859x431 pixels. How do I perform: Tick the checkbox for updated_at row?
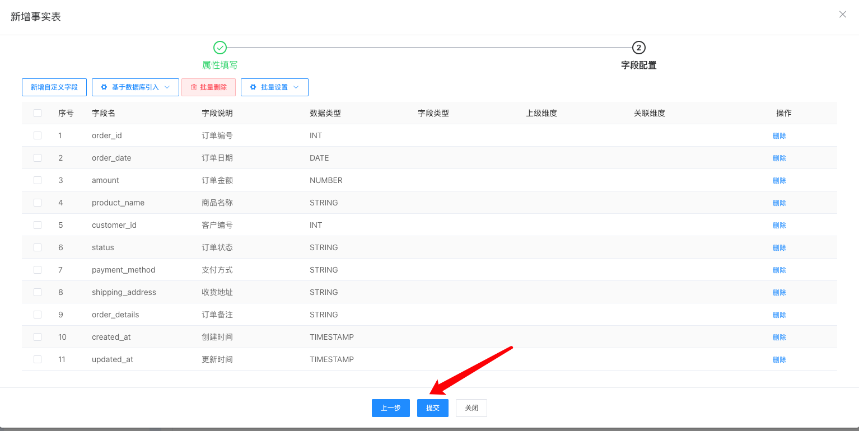38,359
